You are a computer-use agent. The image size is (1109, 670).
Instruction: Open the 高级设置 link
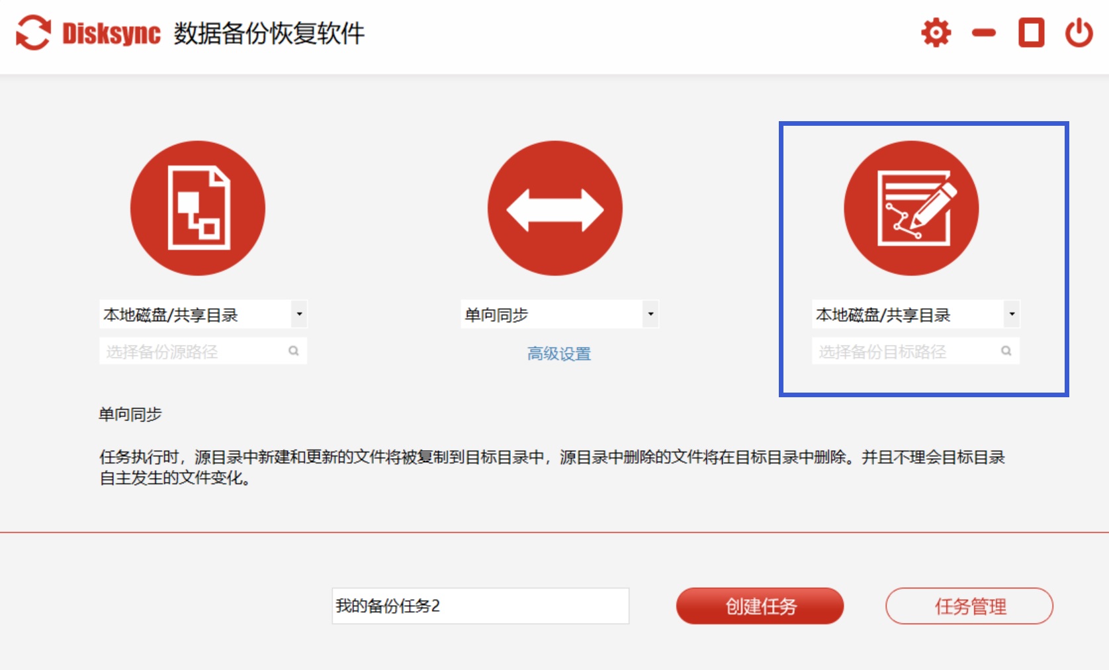[x=559, y=354]
